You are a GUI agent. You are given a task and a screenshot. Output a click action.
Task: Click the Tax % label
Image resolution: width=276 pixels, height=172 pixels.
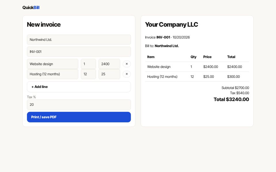[x=31, y=97]
